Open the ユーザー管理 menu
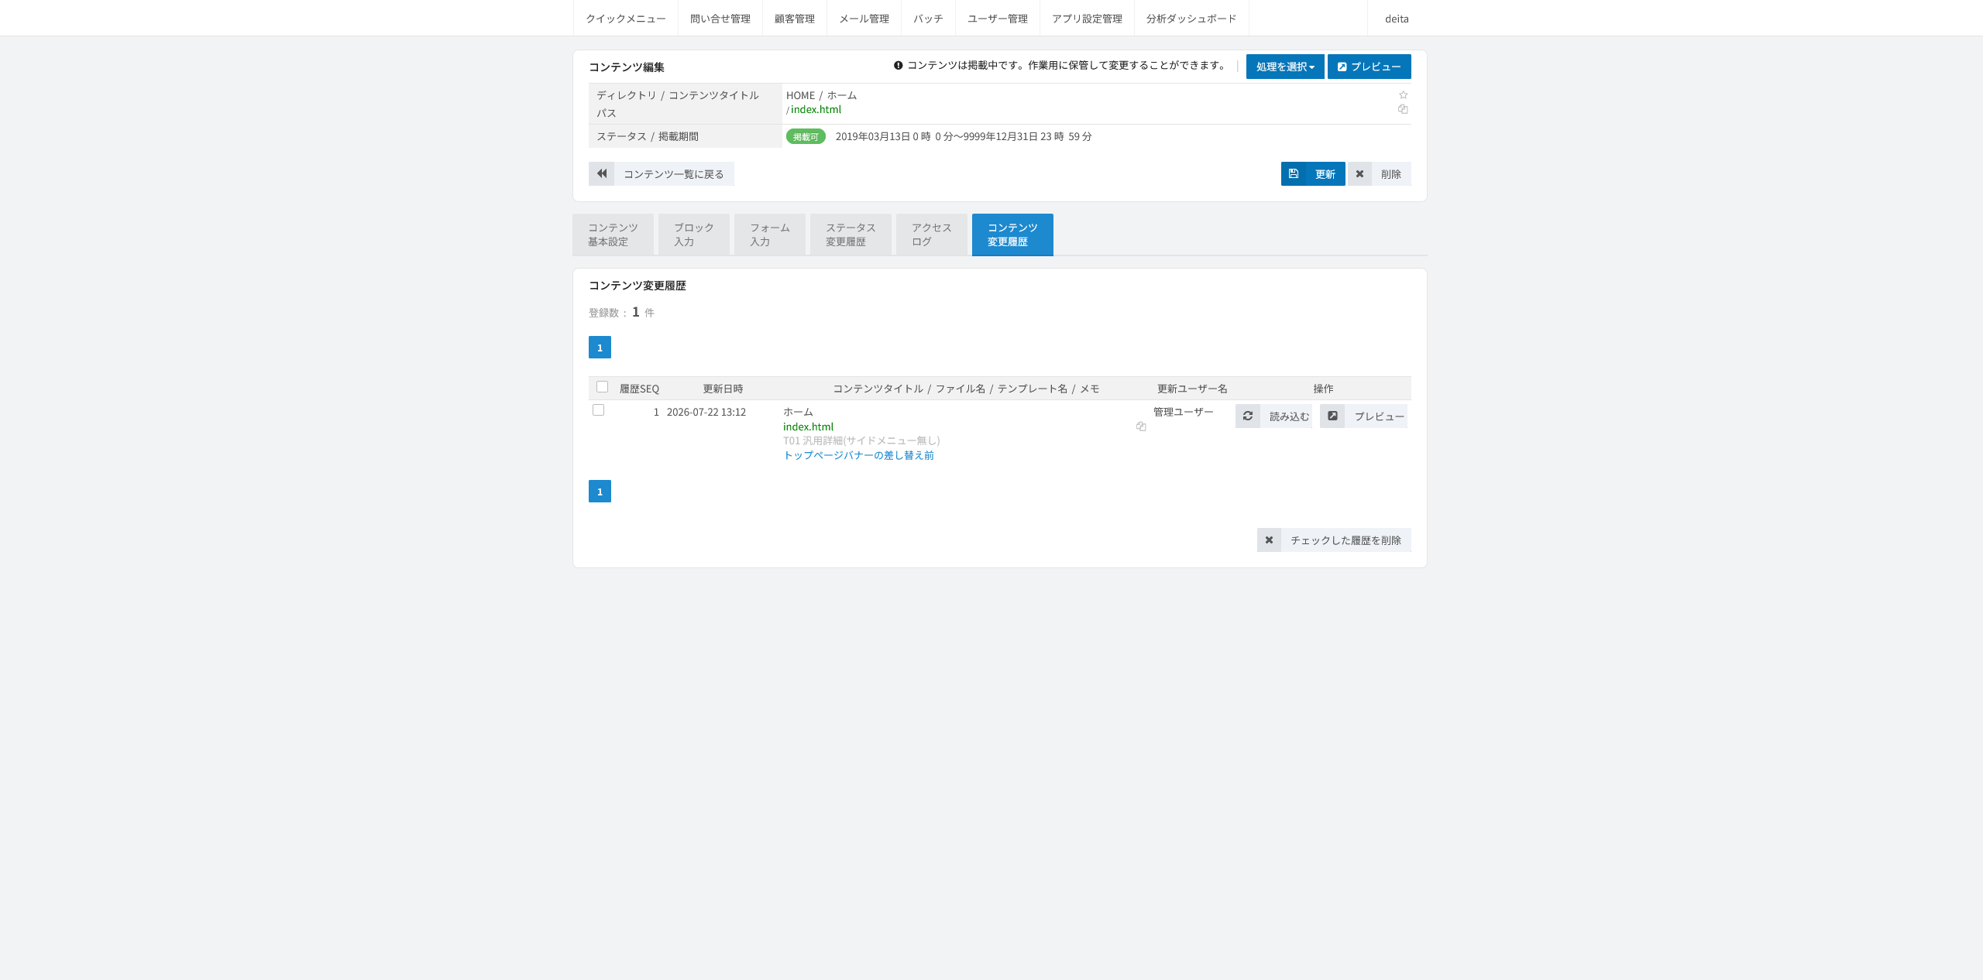The width and height of the screenshot is (1983, 980). click(x=998, y=19)
